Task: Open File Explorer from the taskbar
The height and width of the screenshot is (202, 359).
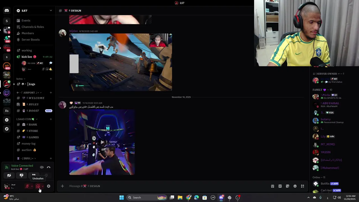Action: click(180, 198)
